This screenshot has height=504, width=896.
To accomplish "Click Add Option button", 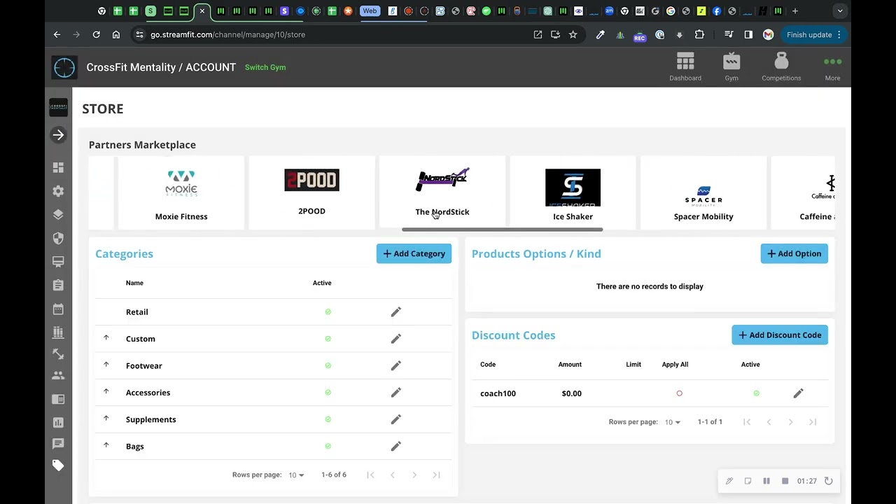I will tap(794, 253).
